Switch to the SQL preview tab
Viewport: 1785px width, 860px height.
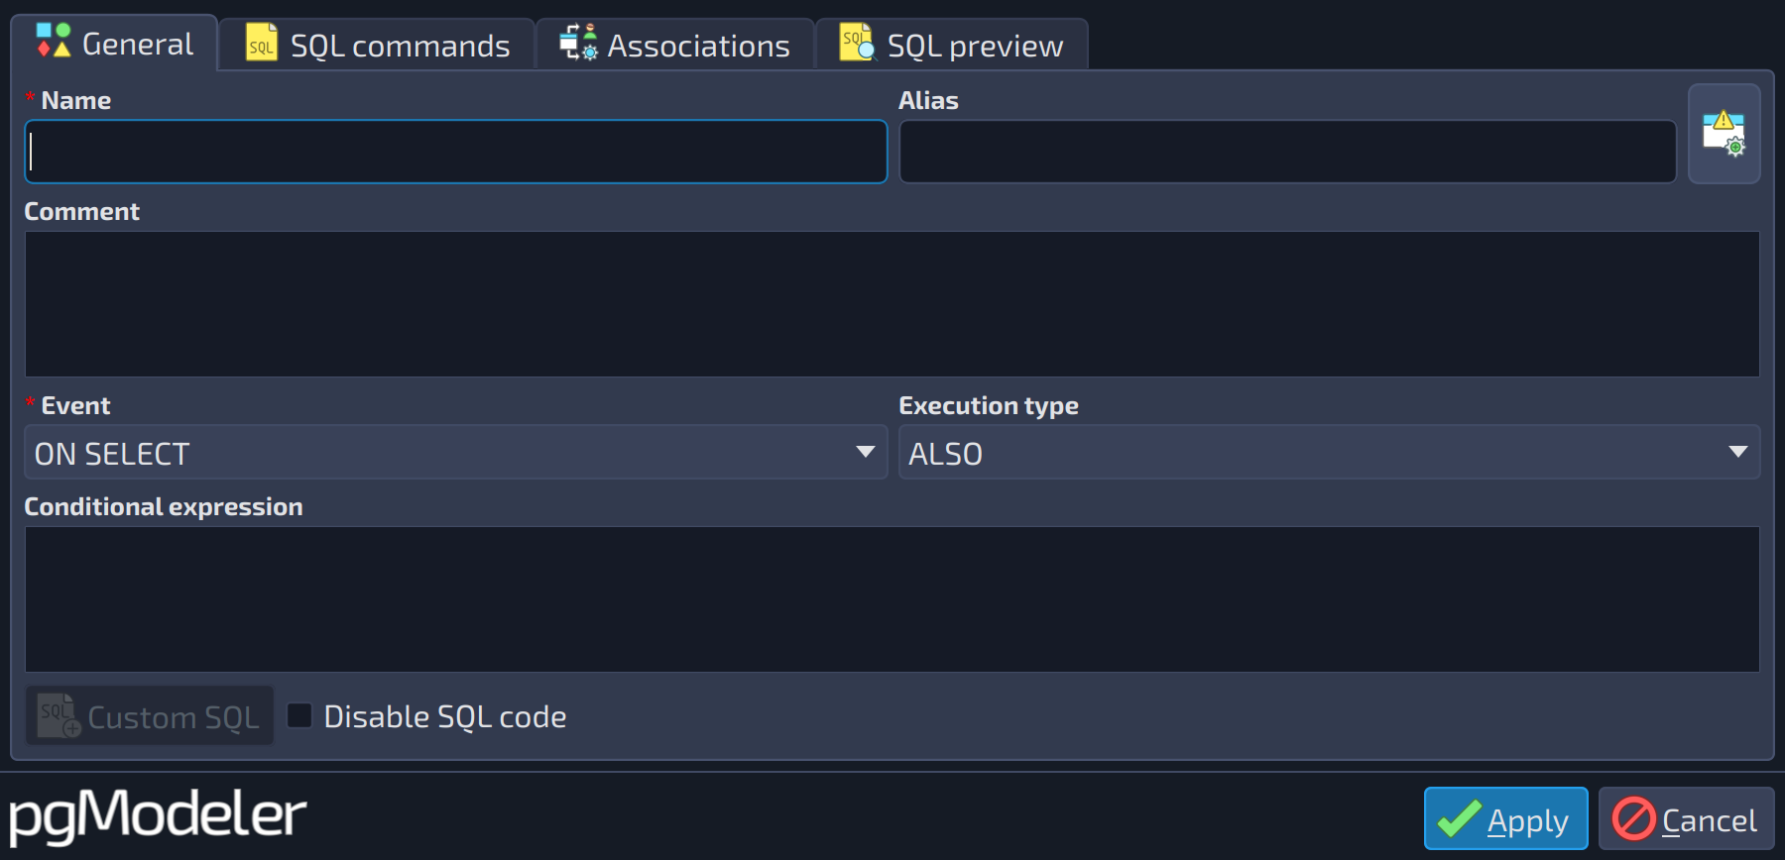click(952, 46)
